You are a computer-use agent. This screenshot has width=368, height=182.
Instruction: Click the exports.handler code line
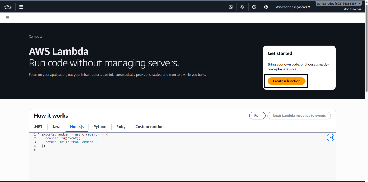75,134
